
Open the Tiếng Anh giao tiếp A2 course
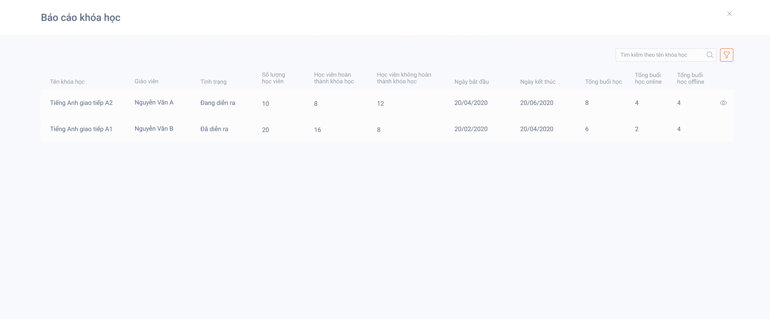[x=81, y=103]
